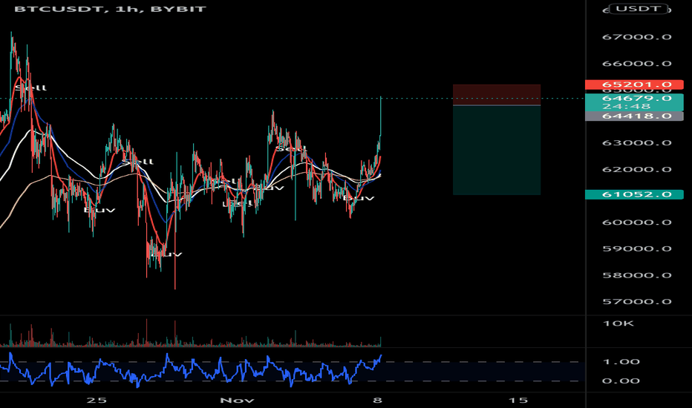This screenshot has width=692, height=408.
Task: Click the current price label 64679.0
Action: click(x=636, y=99)
